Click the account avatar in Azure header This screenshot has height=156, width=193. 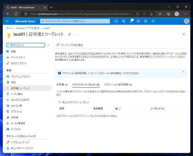[186, 21]
